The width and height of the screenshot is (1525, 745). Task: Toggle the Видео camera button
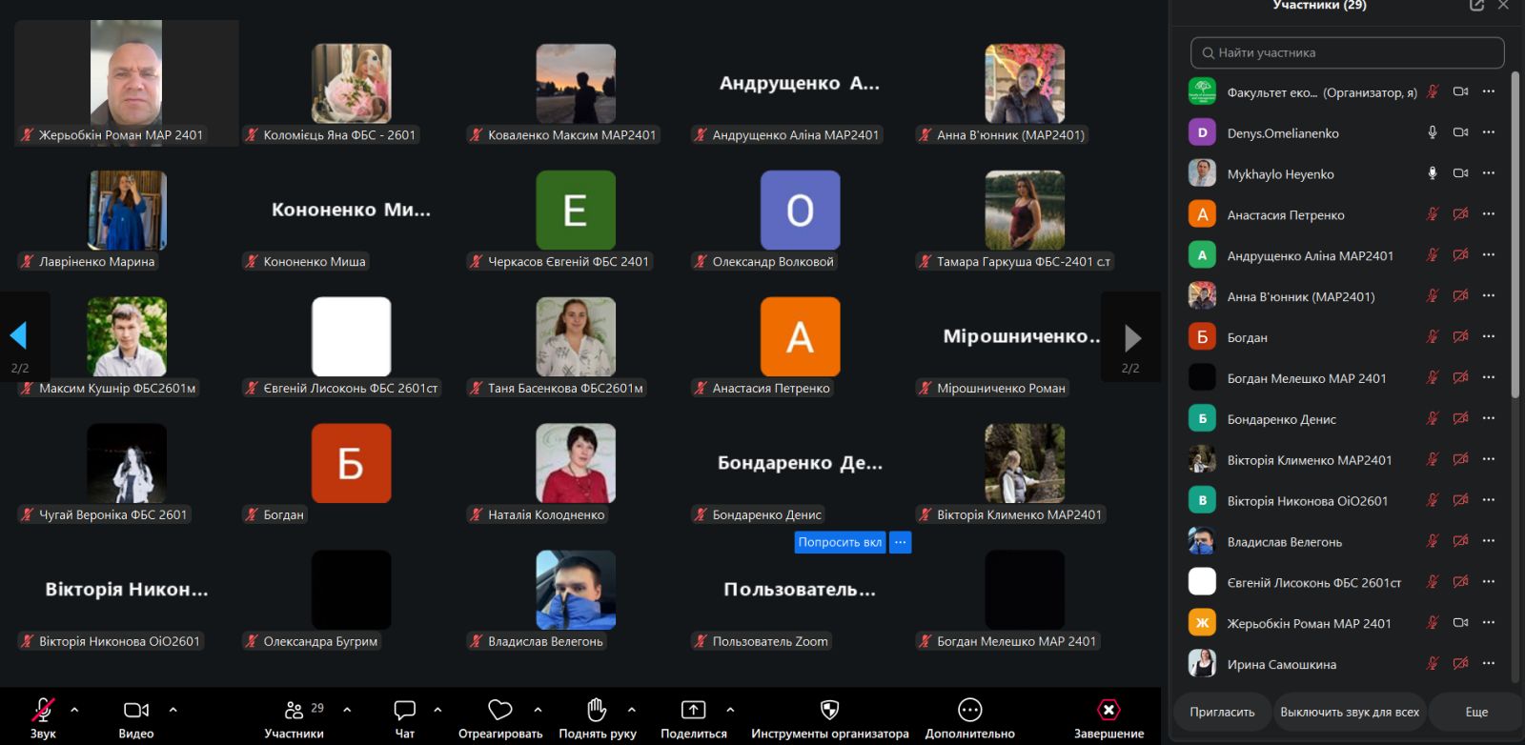pos(136,710)
